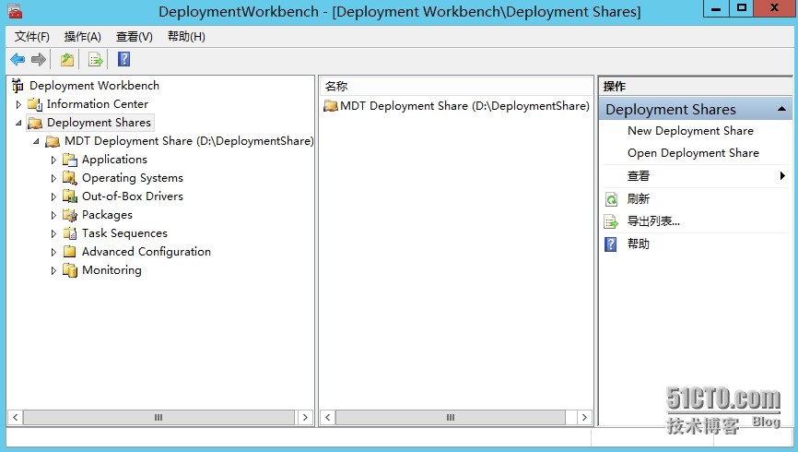
Task: Collapse the MDT Deployment Share node
Action: (36, 141)
